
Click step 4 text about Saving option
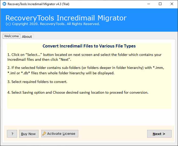coord(78,92)
